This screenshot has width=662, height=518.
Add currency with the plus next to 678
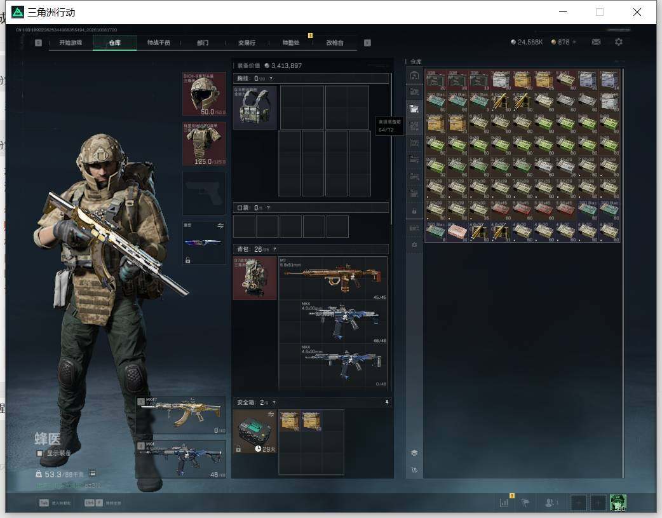pyautogui.click(x=574, y=42)
